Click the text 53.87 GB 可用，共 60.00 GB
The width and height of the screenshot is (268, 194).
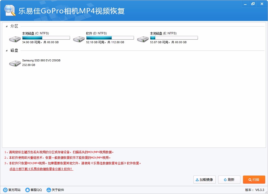pyautogui.click(x=168, y=42)
